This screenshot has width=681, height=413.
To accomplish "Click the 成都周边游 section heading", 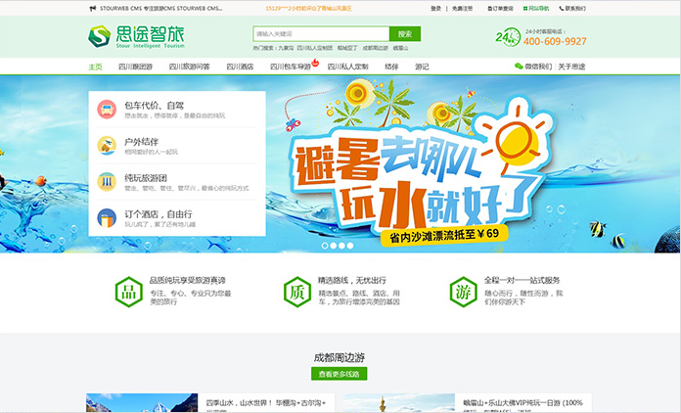I will point(340,357).
